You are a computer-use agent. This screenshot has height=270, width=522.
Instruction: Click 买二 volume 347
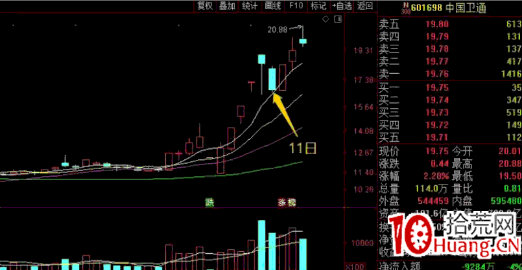[x=514, y=100]
